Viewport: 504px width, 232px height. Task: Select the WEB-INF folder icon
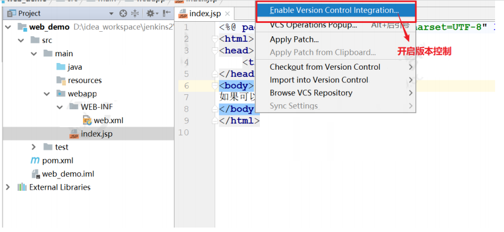click(74, 107)
